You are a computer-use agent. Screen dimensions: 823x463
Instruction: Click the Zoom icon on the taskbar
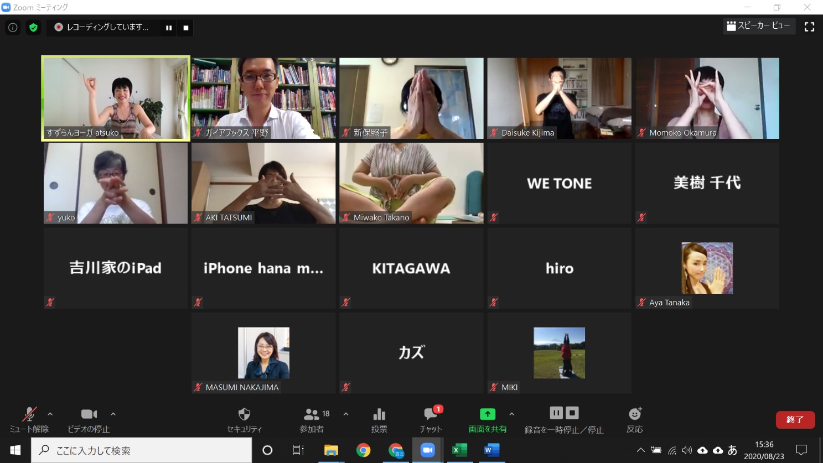click(x=428, y=450)
